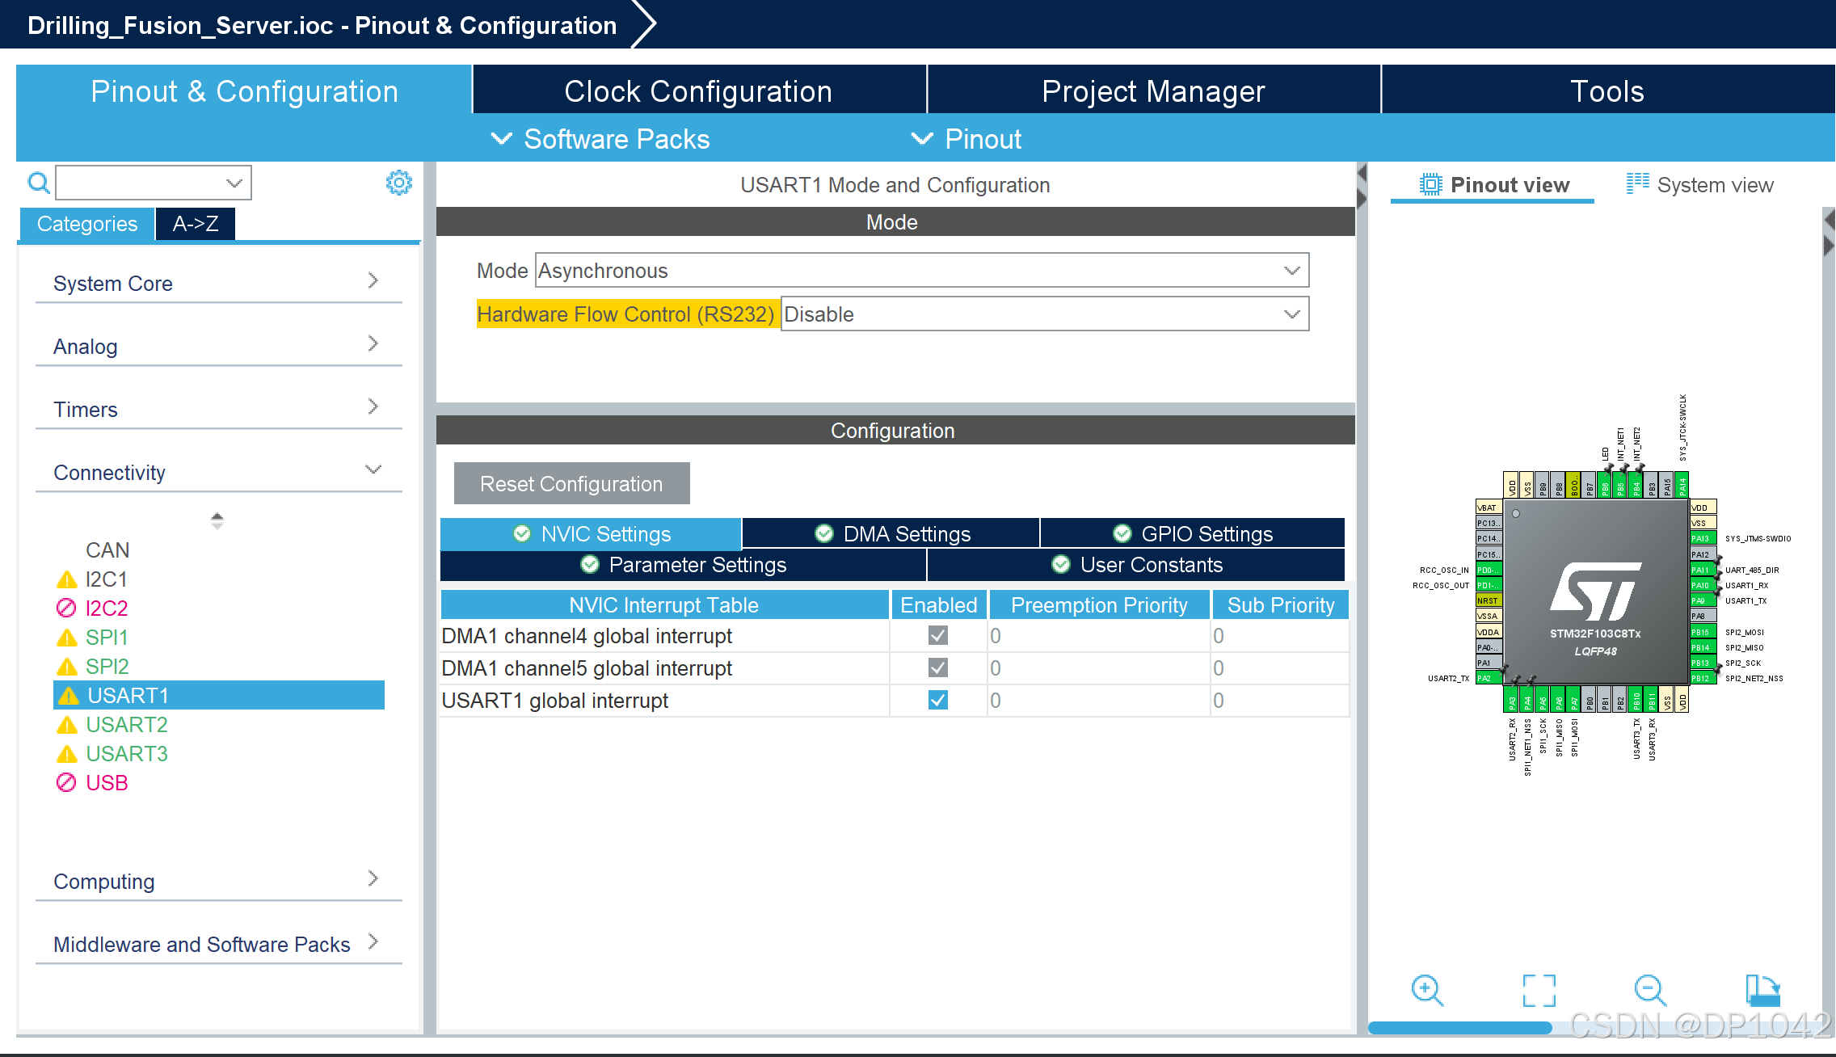The width and height of the screenshot is (1836, 1057).
Task: Open the Mode Asynchronous dropdown
Action: tap(921, 271)
